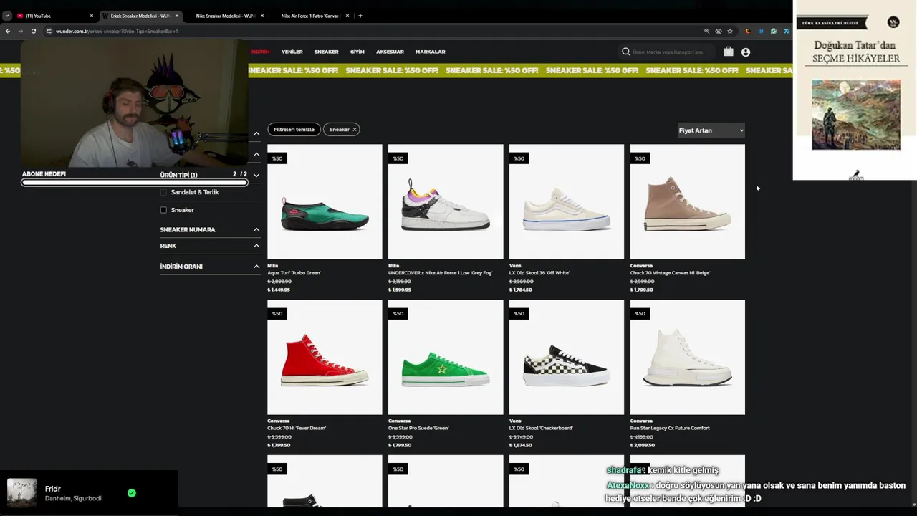Viewport: 917px width, 516px height.
Task: Close the Nike Sneaker Modelleri tab
Action: (x=262, y=16)
